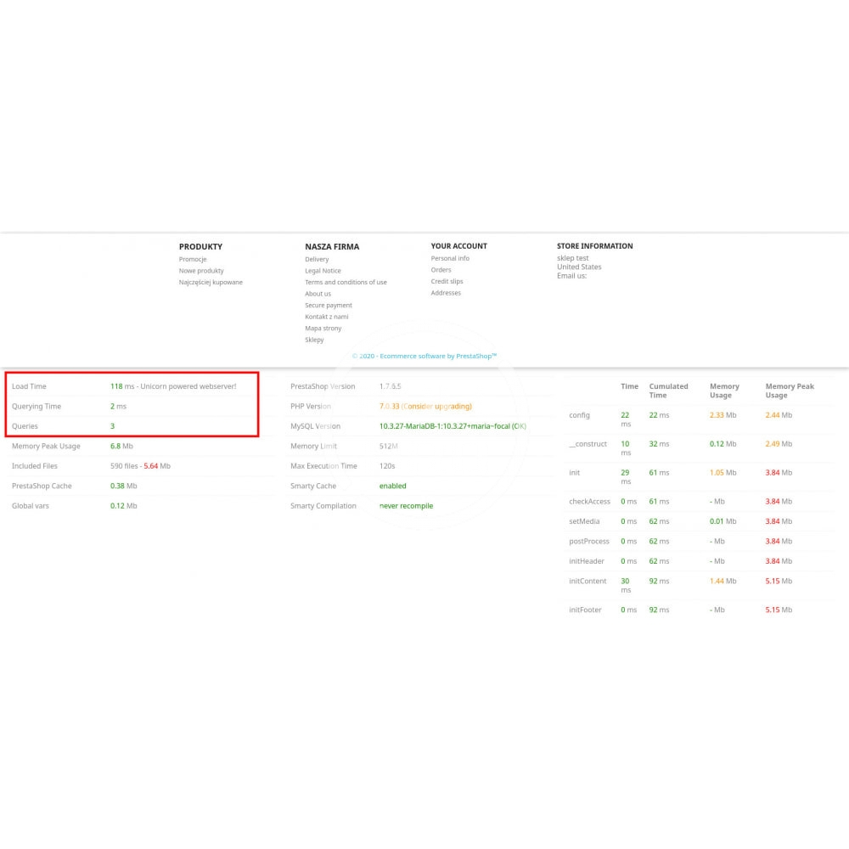Go to the Sklepy page
Viewport: 849px width, 849px height.
314,340
